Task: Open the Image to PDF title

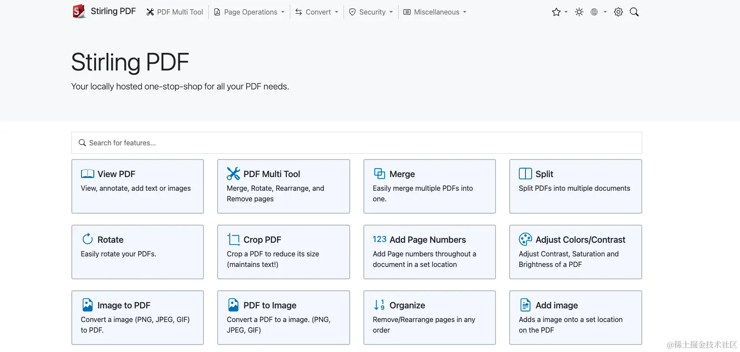Action: coord(124,305)
